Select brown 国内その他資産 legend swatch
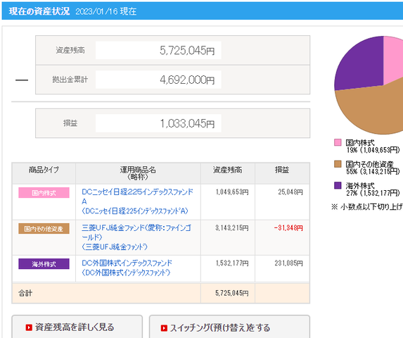403x338 pixels. tap(338, 164)
